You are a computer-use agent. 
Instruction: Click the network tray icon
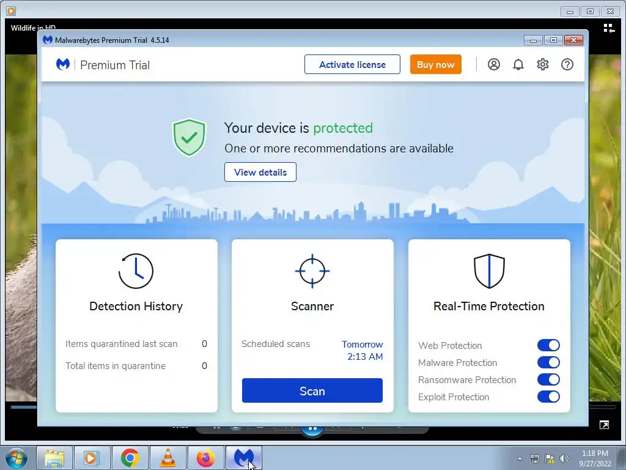(534, 458)
